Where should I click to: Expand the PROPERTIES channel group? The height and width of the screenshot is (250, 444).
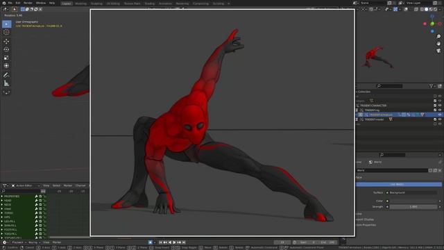(x=2, y=196)
